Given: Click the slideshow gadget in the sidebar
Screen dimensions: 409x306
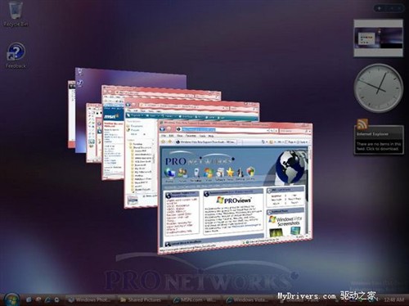Looking at the screenshot, I should pyautogui.click(x=378, y=38).
